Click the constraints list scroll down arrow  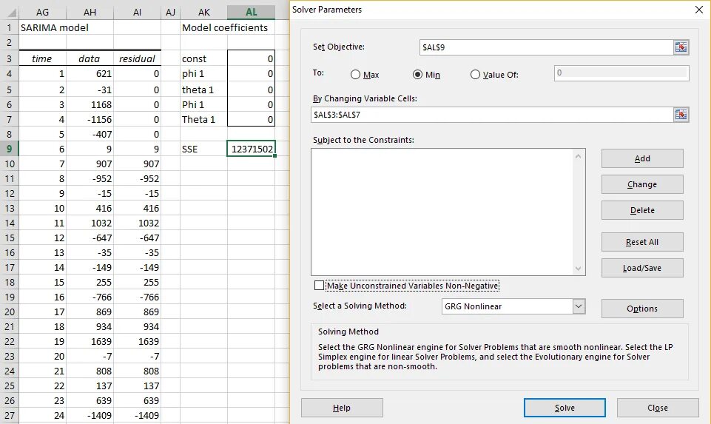tap(578, 268)
